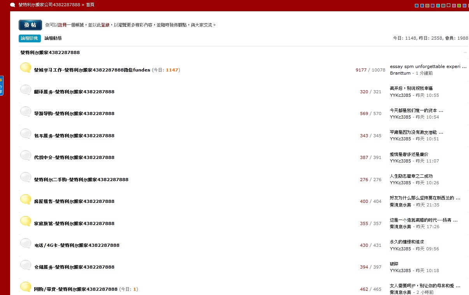The height and width of the screenshot is (295, 469).
Task: Open 雾清泉水美 profile in the 房屋租售 row
Action: pyautogui.click(x=400, y=205)
